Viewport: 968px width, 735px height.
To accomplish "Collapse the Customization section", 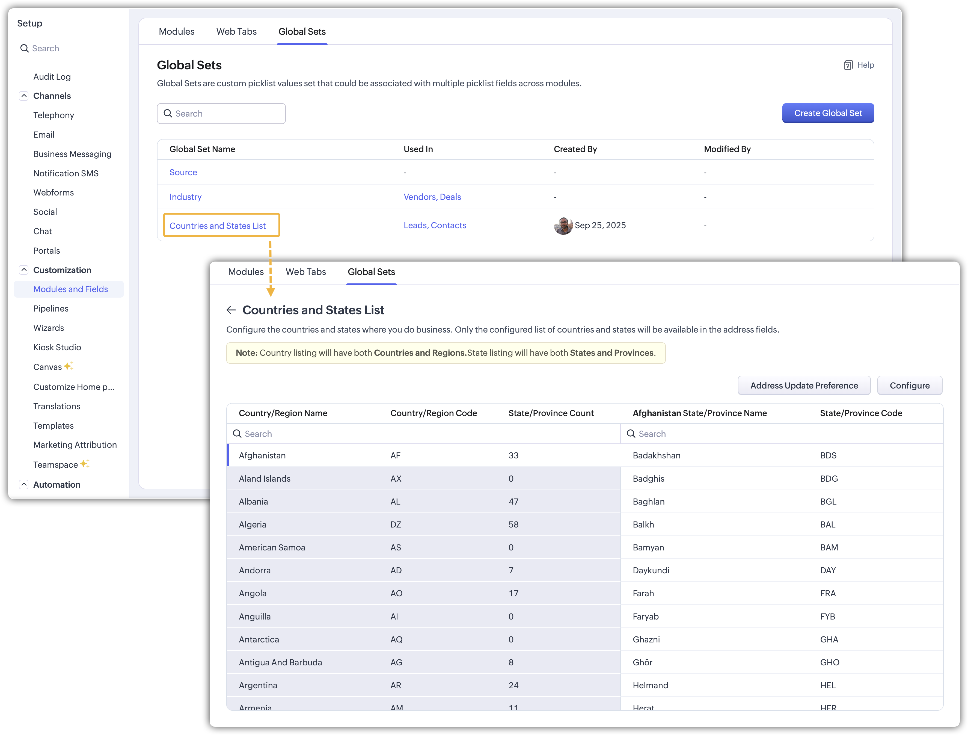I will point(24,270).
